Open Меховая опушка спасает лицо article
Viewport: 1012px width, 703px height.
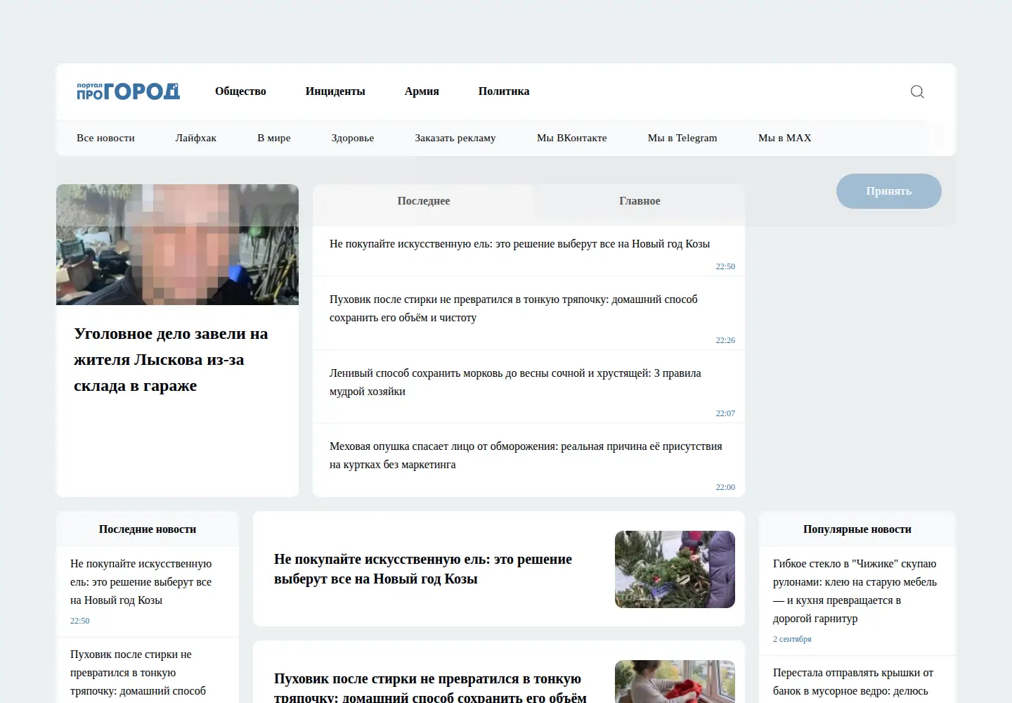pos(526,456)
